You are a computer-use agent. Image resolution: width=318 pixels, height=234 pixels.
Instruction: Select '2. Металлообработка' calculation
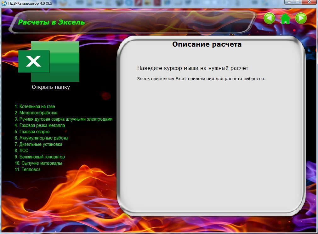(36, 113)
